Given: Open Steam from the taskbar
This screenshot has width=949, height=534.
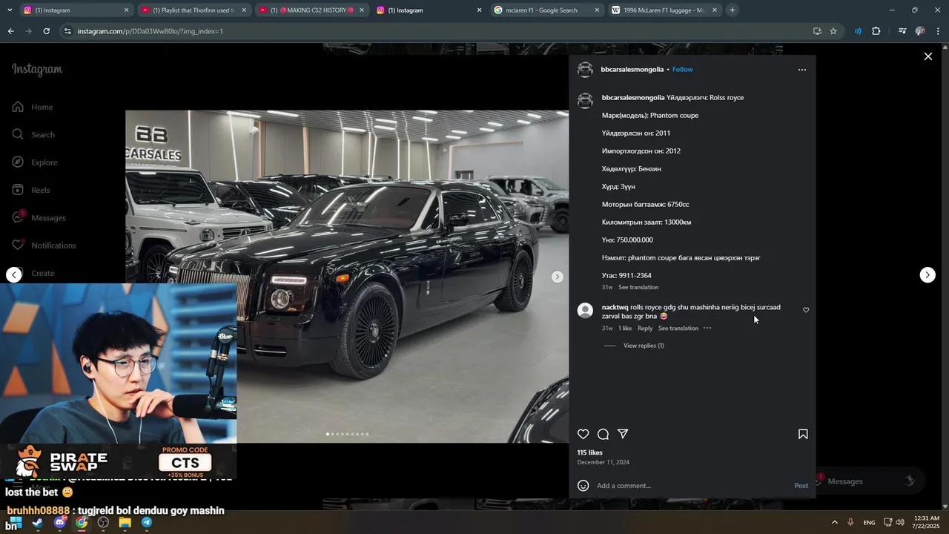Looking at the screenshot, I should tap(38, 523).
